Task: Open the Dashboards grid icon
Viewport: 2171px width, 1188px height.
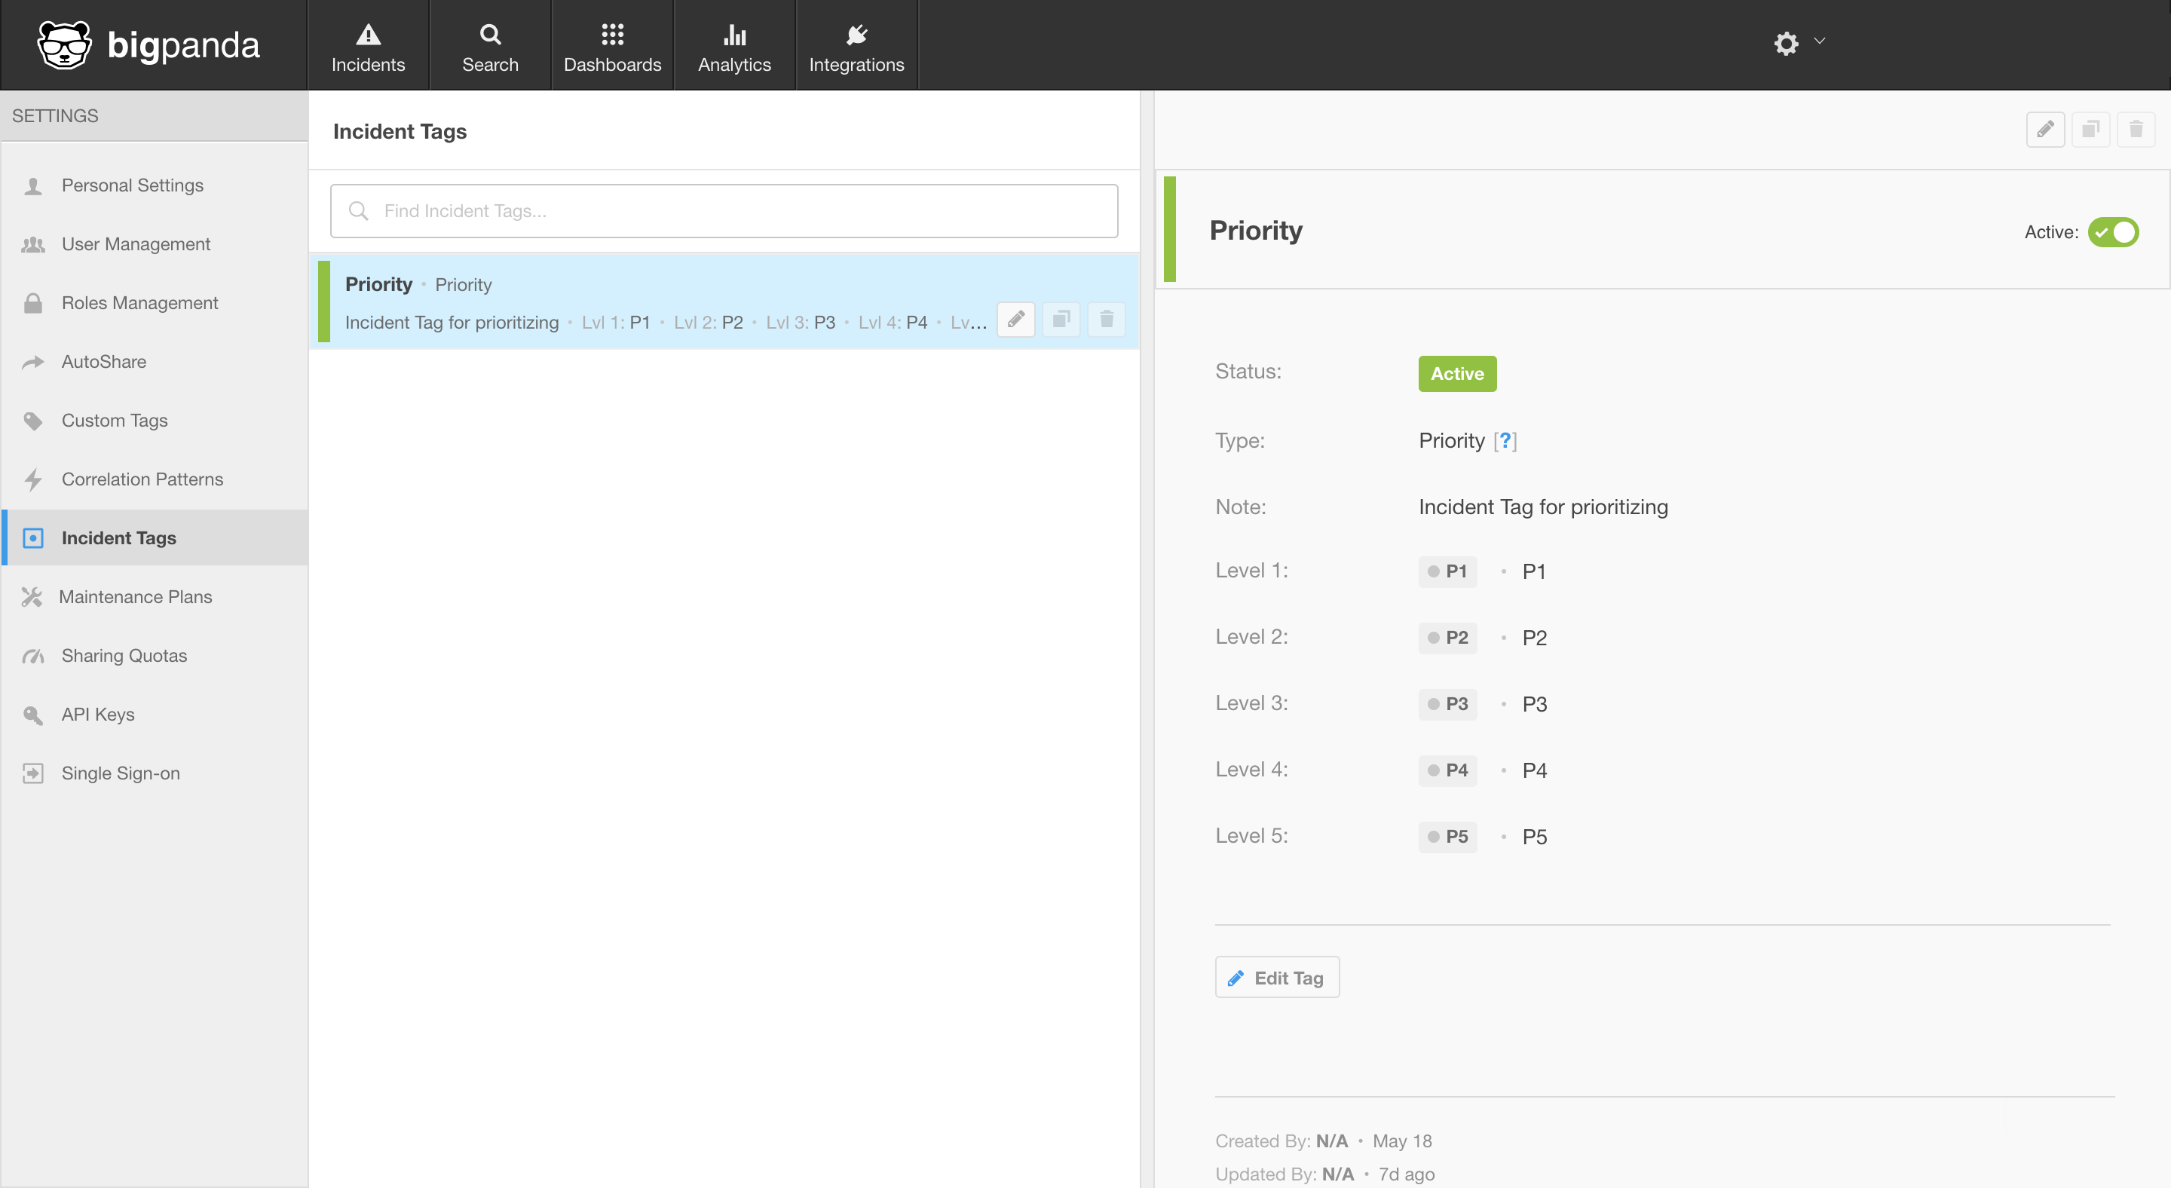Action: (x=612, y=35)
